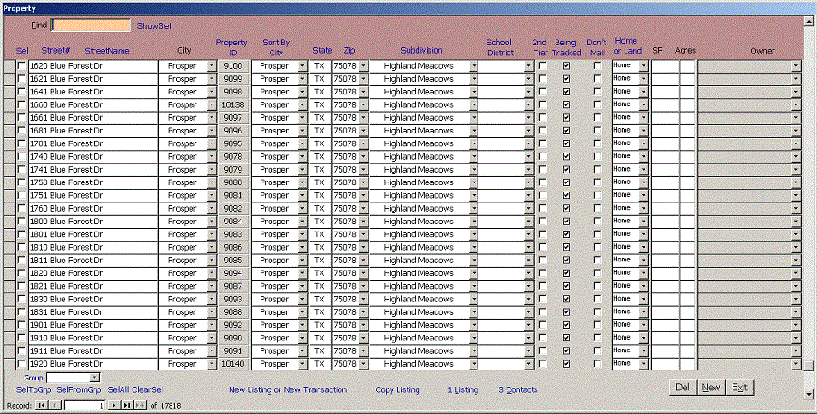Tick Sel checkbox for 1620 Blue Forest Dr
The image size is (817, 414).
[22, 65]
